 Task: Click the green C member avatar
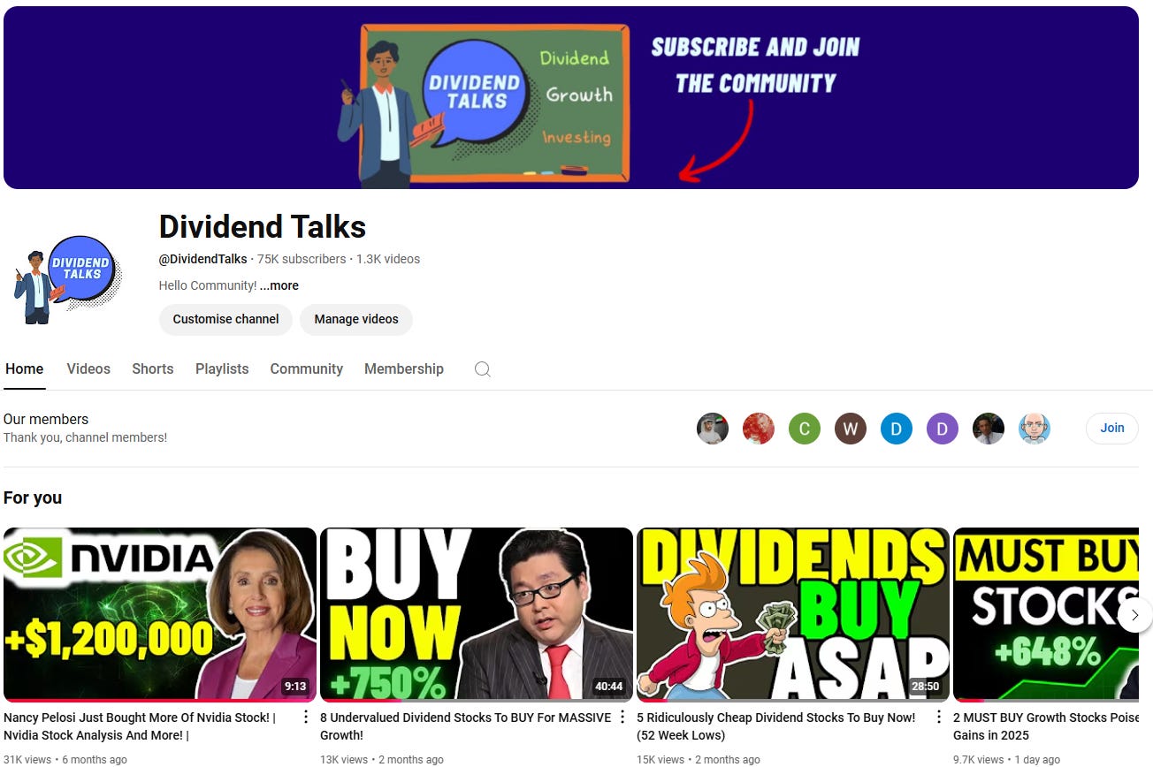coord(805,429)
